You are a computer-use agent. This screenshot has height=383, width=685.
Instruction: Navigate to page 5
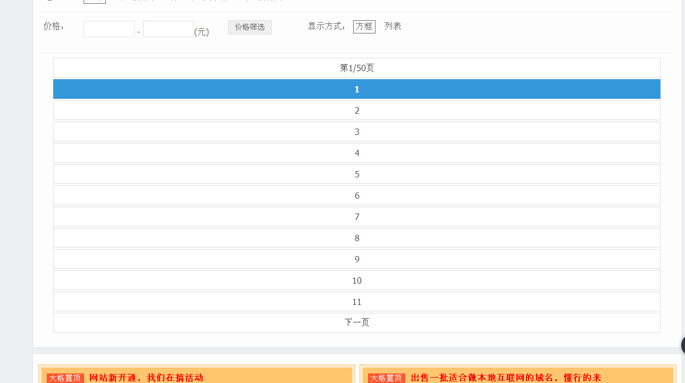[356, 174]
